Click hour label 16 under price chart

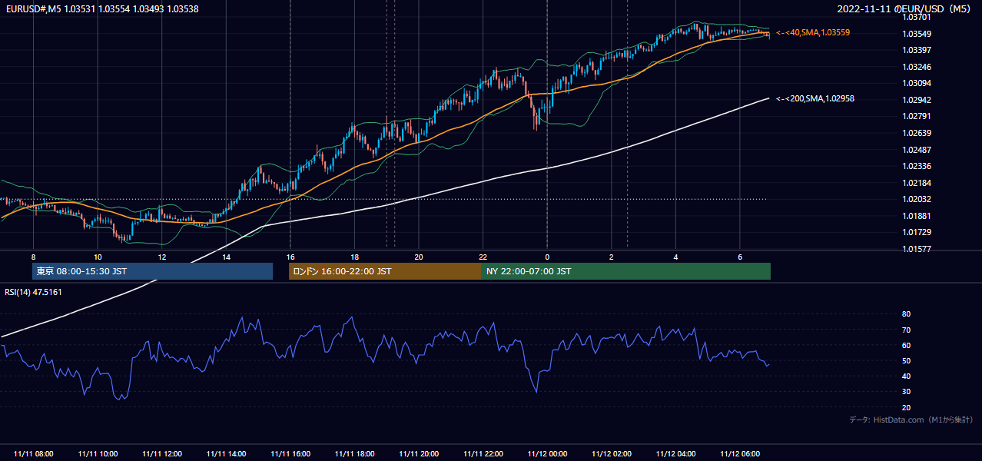tap(290, 257)
